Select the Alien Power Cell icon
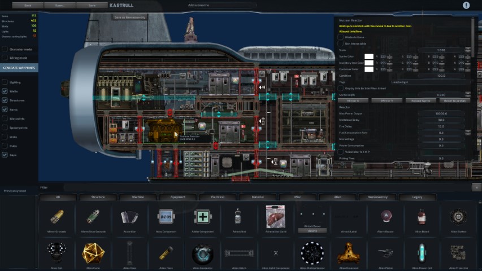482x271 pixels. pos(421,253)
